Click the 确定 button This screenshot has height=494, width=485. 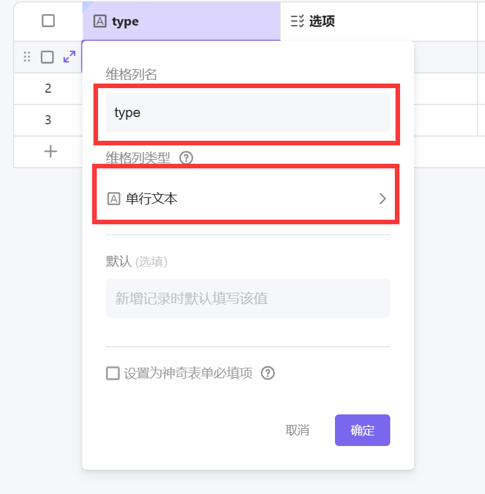[x=363, y=430]
